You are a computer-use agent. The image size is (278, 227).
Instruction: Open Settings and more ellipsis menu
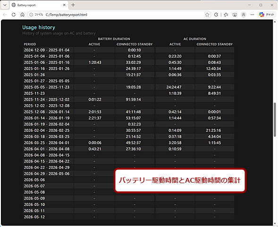253,15
